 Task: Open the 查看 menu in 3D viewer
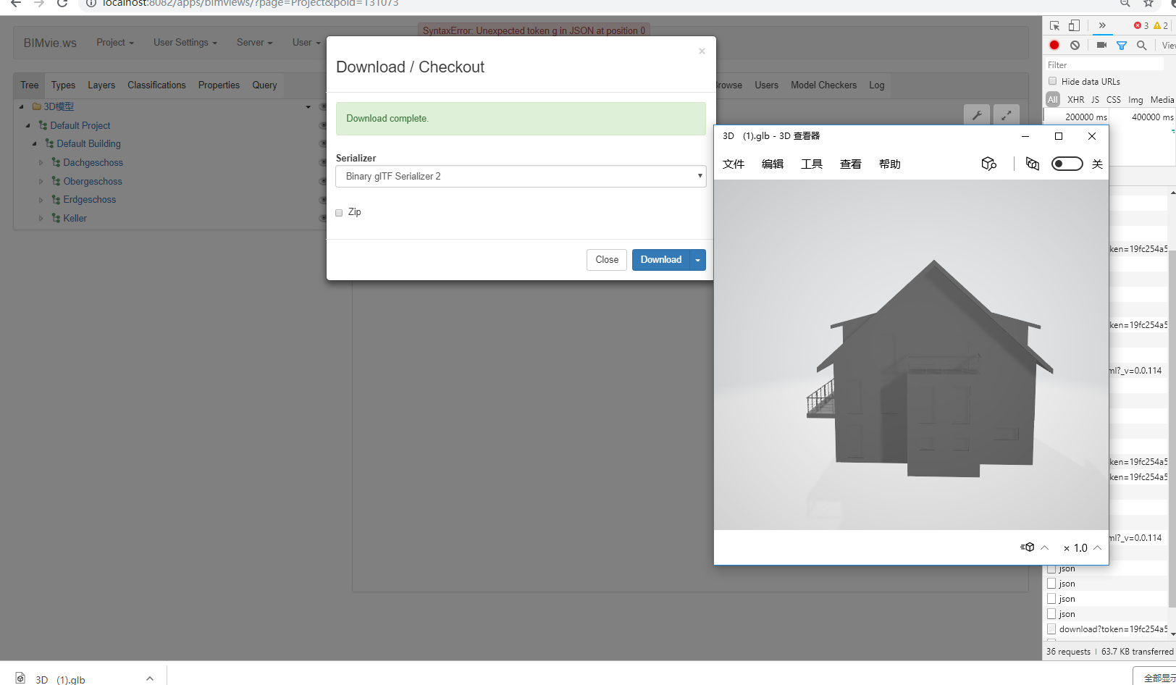tap(851, 164)
